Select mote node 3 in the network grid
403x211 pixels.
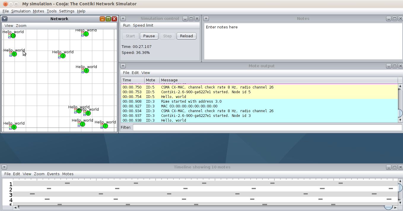tap(63, 56)
